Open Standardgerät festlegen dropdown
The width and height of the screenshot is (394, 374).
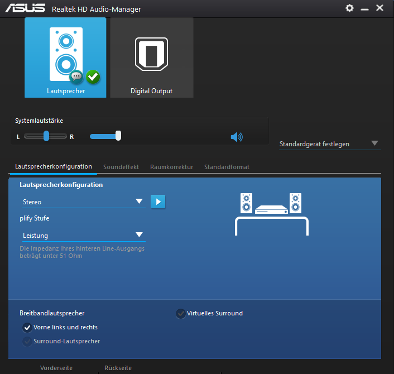(x=330, y=144)
